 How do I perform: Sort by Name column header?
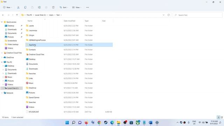pyautogui.click(x=30, y=21)
